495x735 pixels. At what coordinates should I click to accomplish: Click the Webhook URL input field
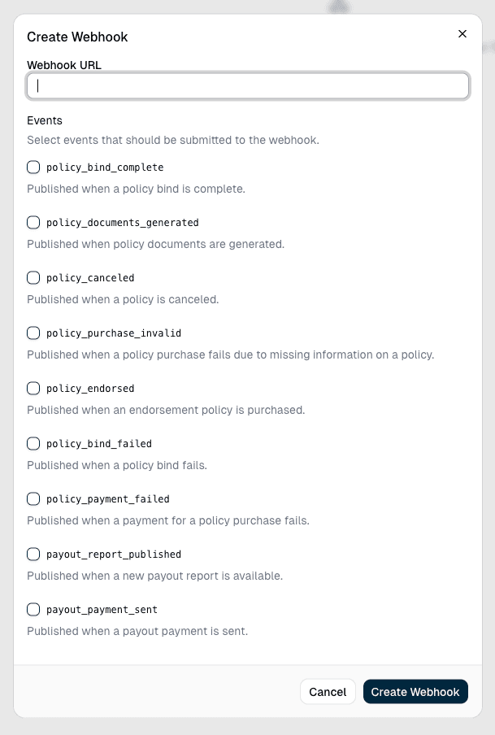pyautogui.click(x=248, y=86)
